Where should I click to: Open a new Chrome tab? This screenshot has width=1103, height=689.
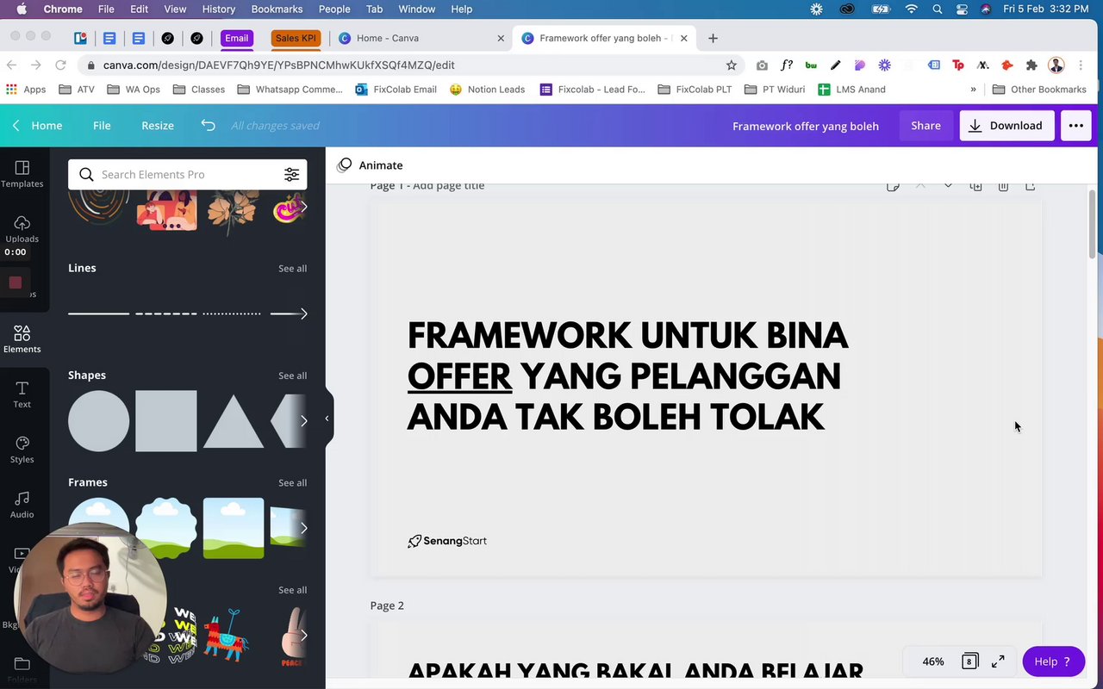713,38
